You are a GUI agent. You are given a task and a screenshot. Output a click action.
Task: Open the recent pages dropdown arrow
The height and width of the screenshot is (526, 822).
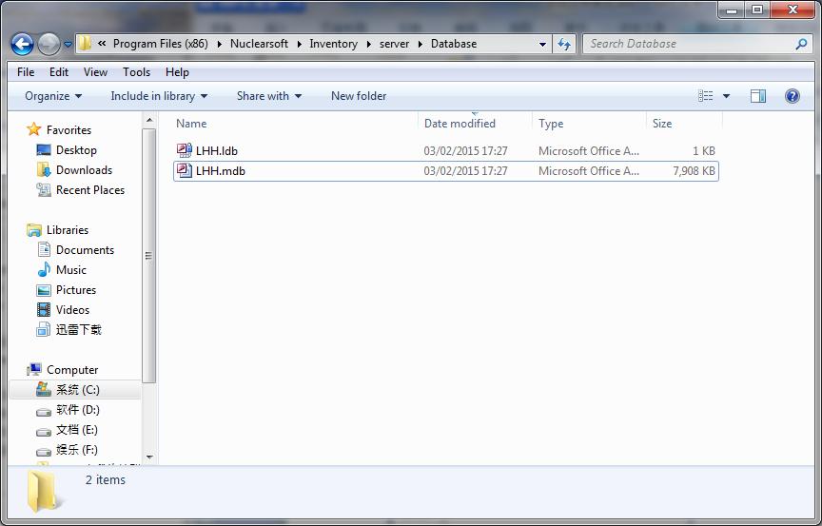click(x=68, y=45)
